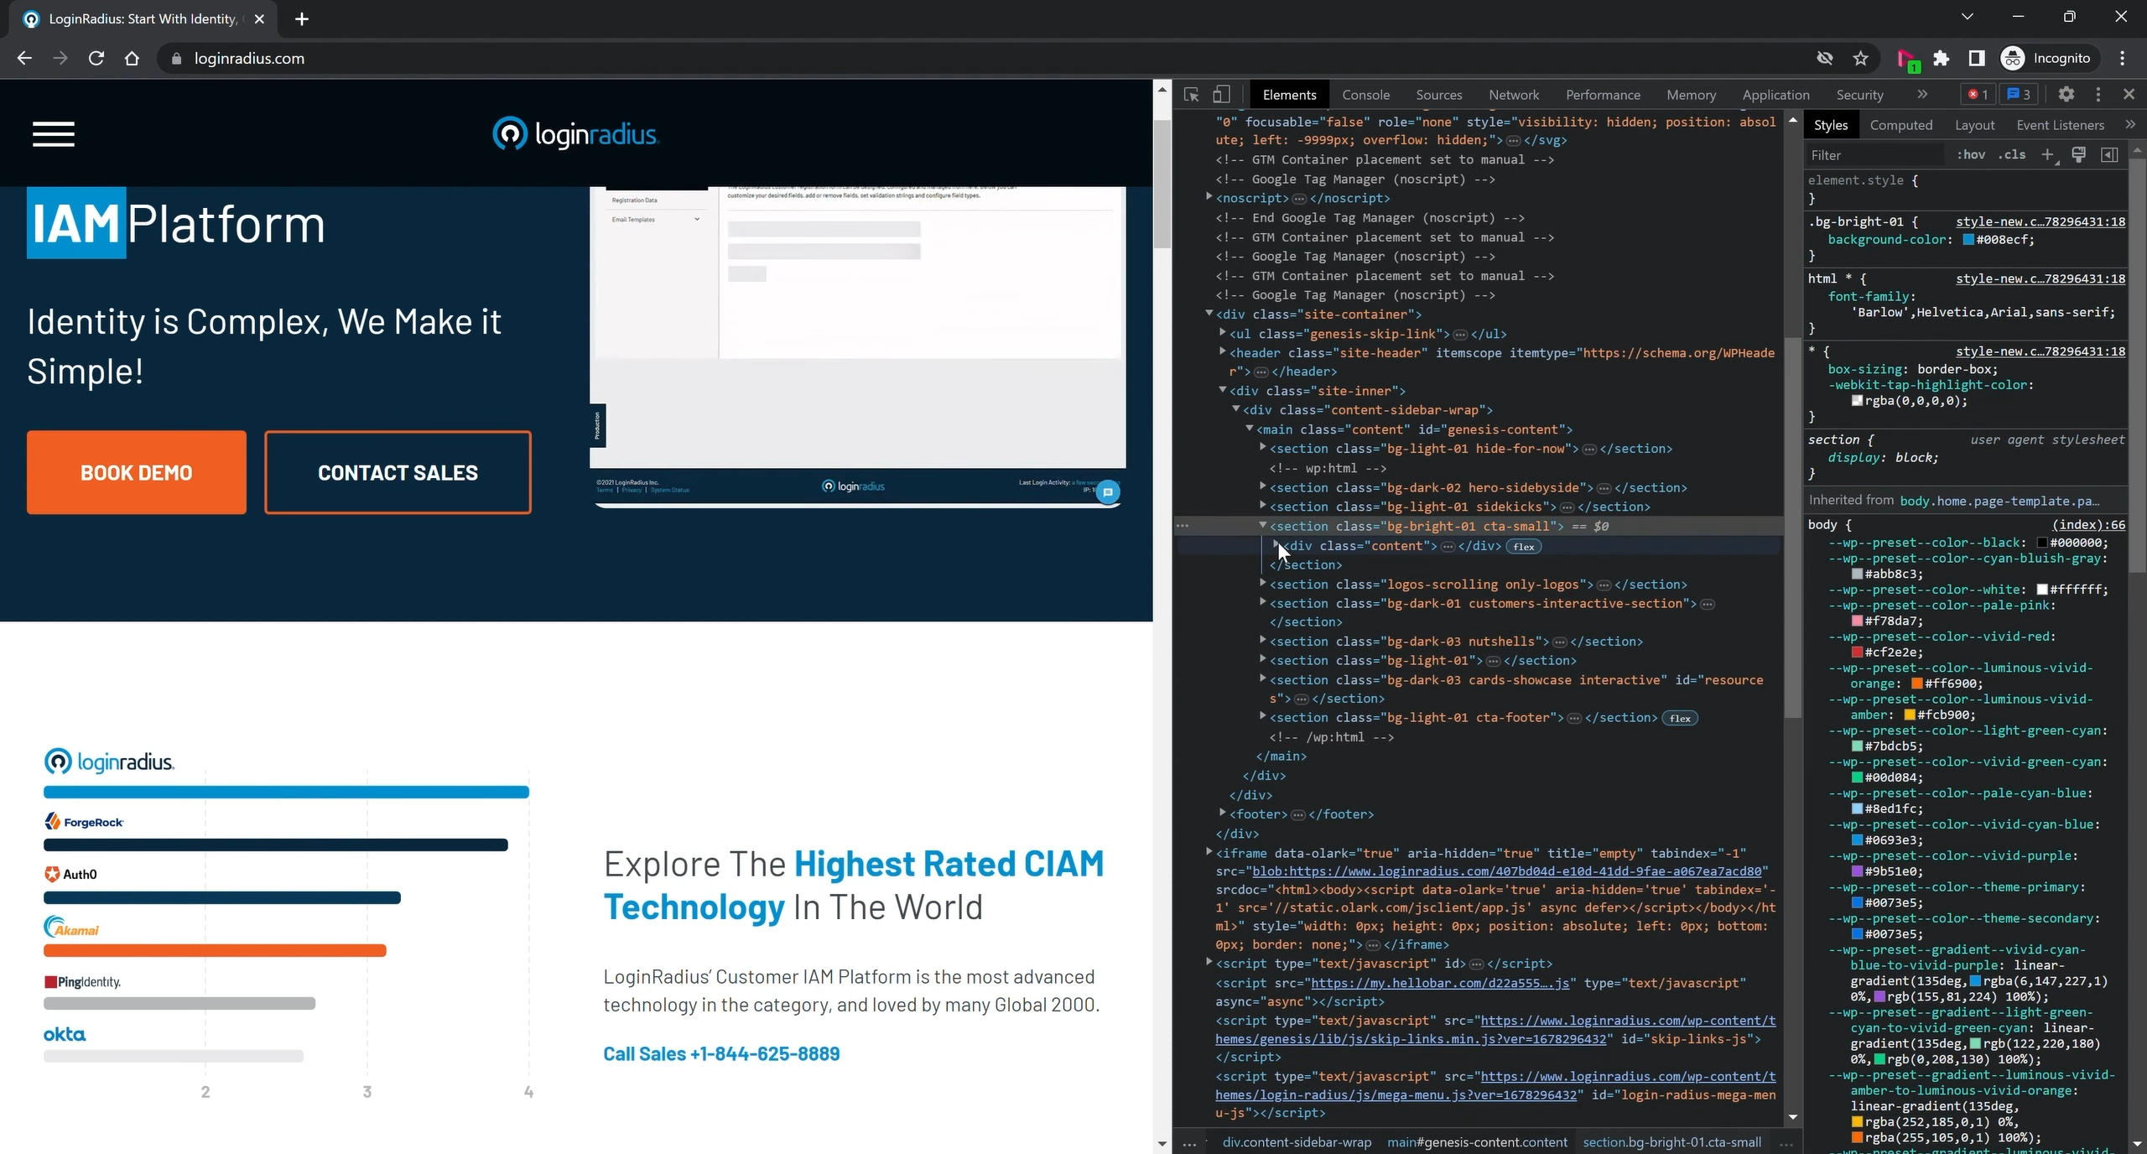Open DevTools settings gear
This screenshot has width=2147, height=1154.
tap(2066, 95)
